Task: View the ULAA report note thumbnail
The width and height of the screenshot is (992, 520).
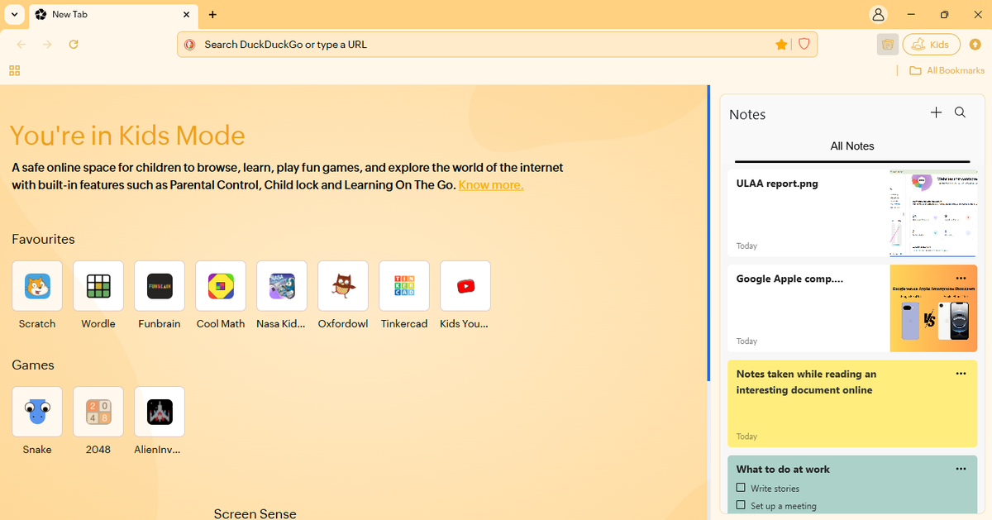Action: [933, 213]
